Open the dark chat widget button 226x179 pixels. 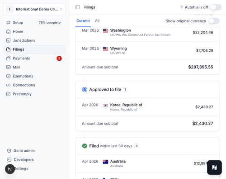point(214,167)
